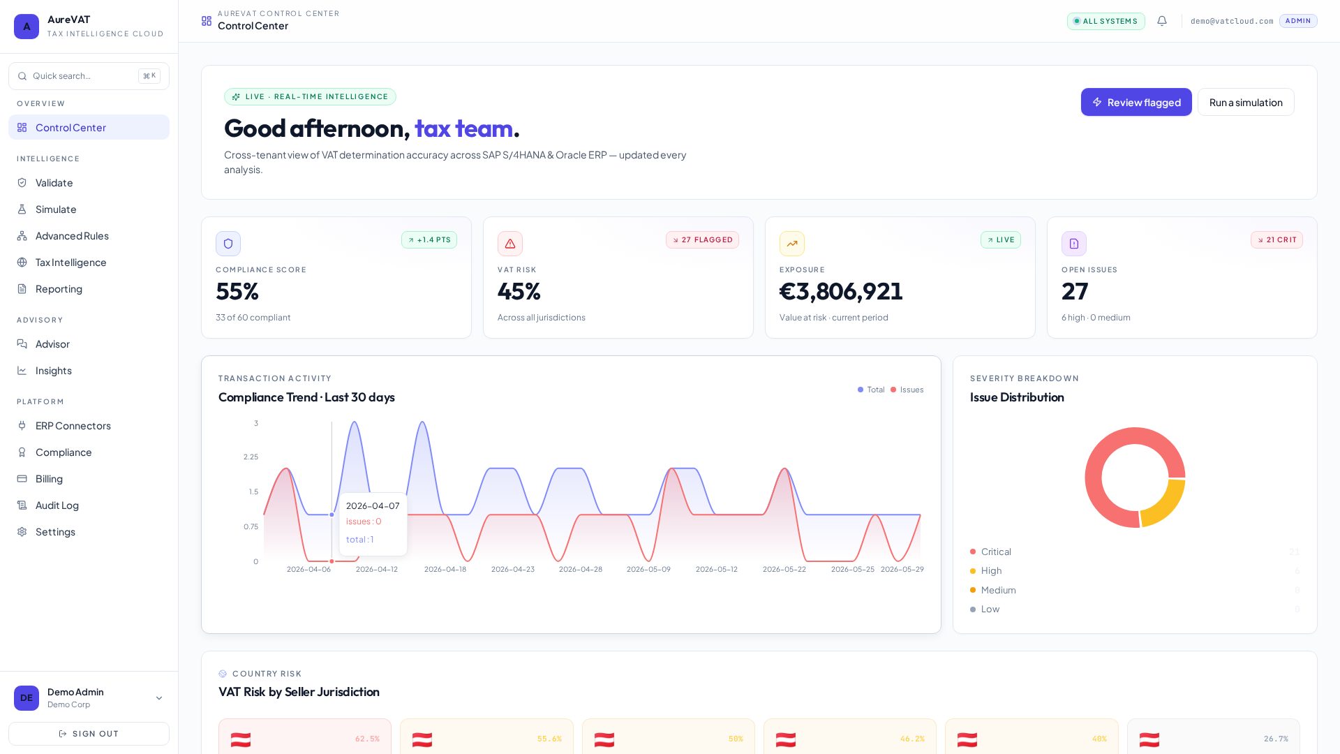Screen dimensions: 1340x754
Task: Open the Advisor section
Action: [89, 344]
